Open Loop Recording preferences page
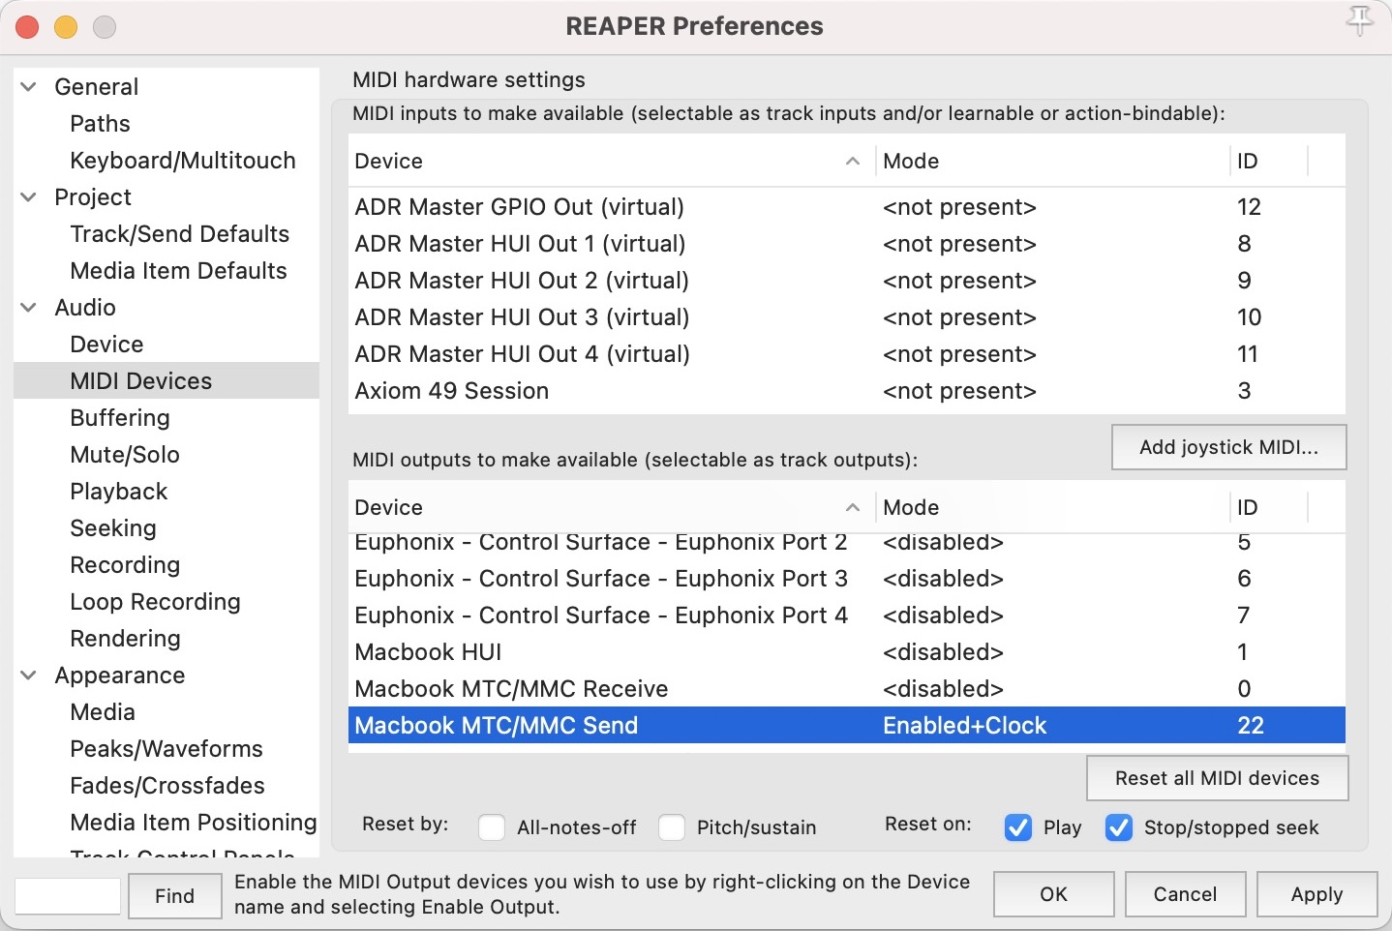This screenshot has height=931, width=1392. click(155, 602)
